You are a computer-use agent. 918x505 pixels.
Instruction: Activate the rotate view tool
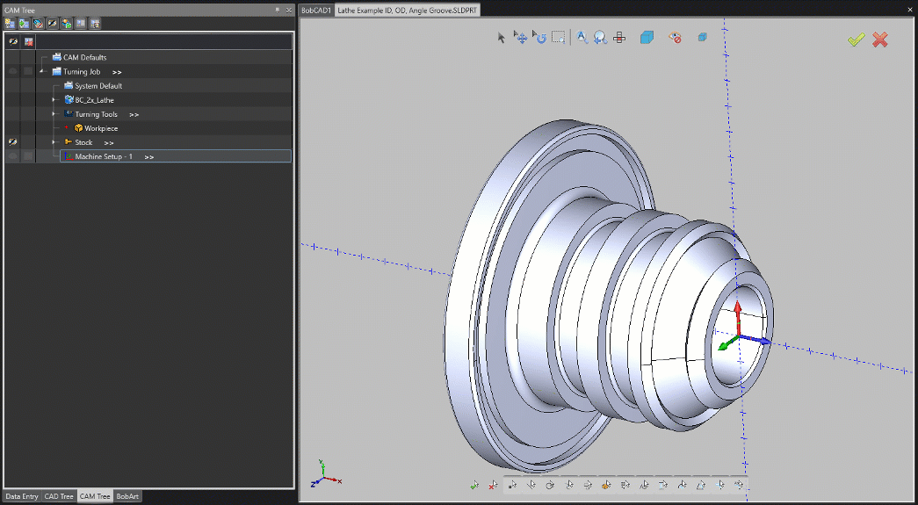click(x=539, y=38)
